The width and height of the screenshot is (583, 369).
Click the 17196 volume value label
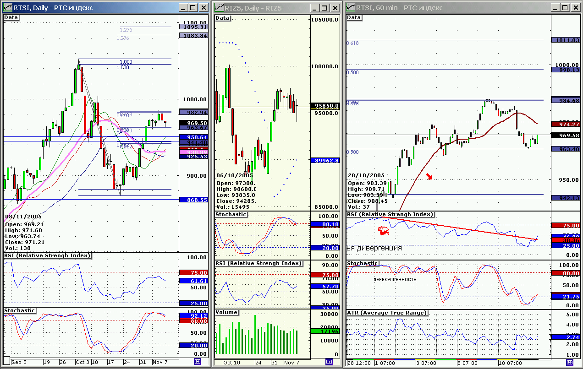[325, 331]
